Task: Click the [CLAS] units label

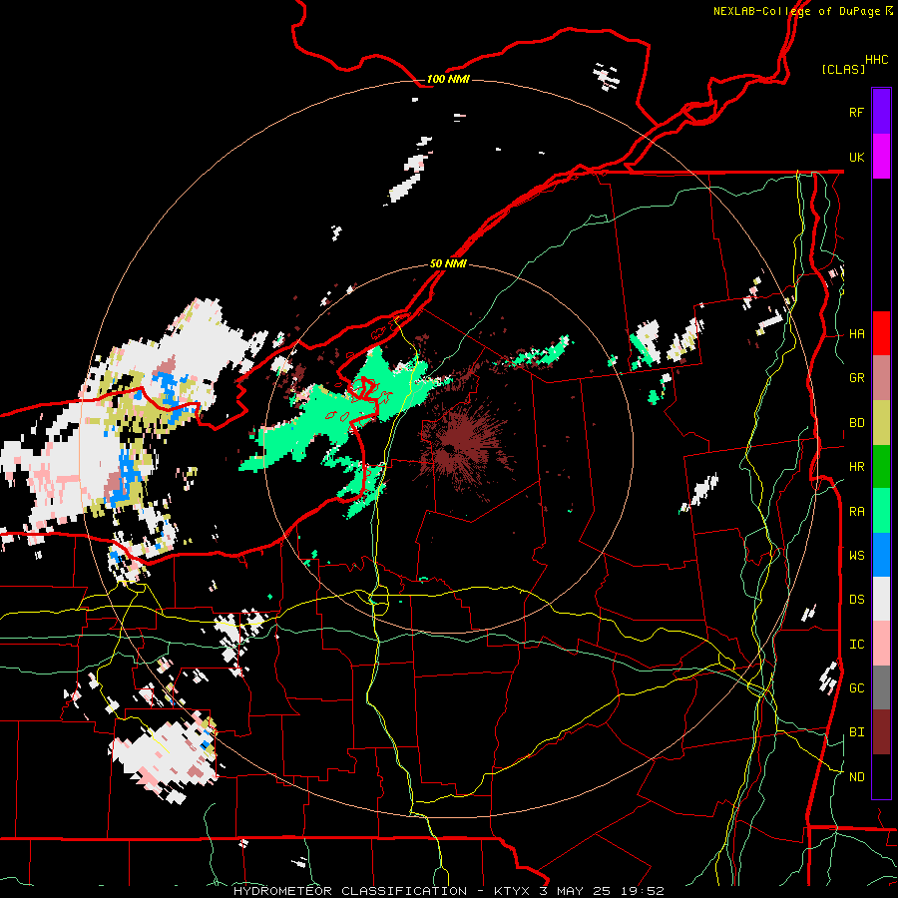Action: point(843,69)
